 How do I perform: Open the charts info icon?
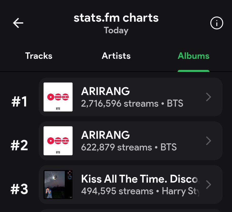tap(217, 23)
